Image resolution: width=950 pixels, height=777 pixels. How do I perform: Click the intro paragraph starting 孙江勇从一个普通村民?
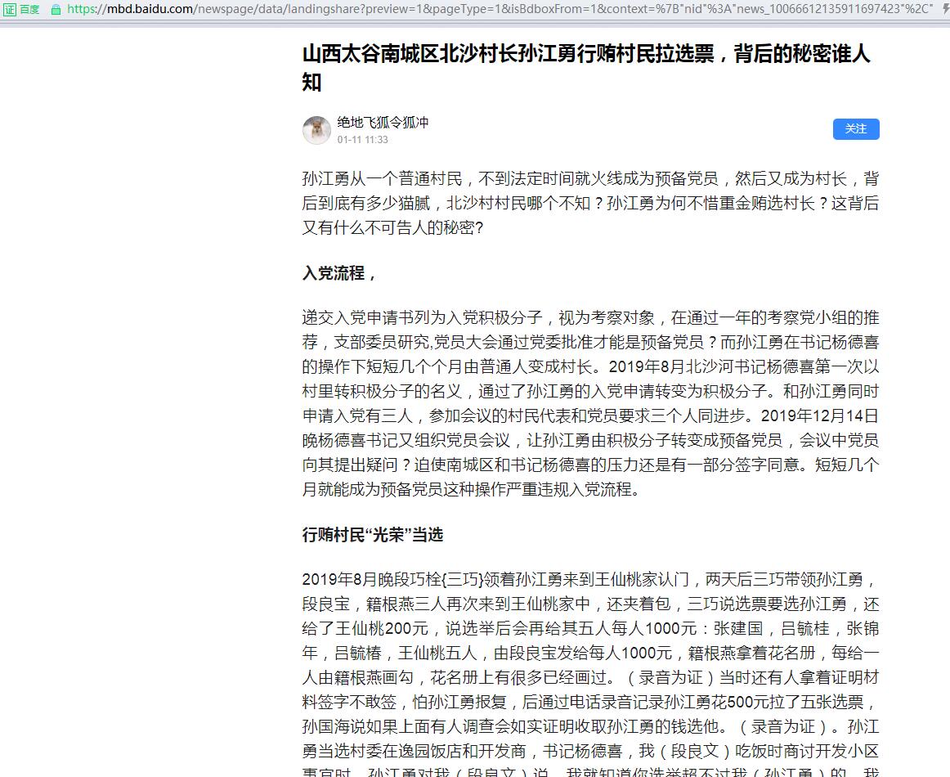[x=590, y=203]
